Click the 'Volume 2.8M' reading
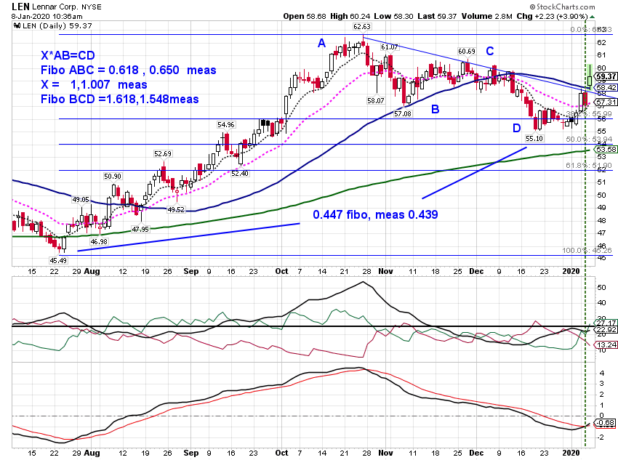This screenshot has height=460, width=618. click(x=486, y=16)
